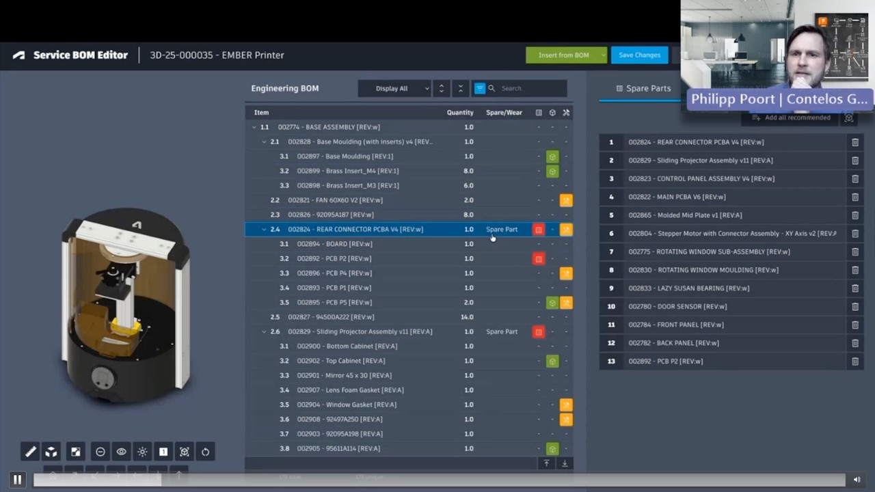Delete PCB P2 spare part entry
875x492 pixels.
[x=854, y=361]
